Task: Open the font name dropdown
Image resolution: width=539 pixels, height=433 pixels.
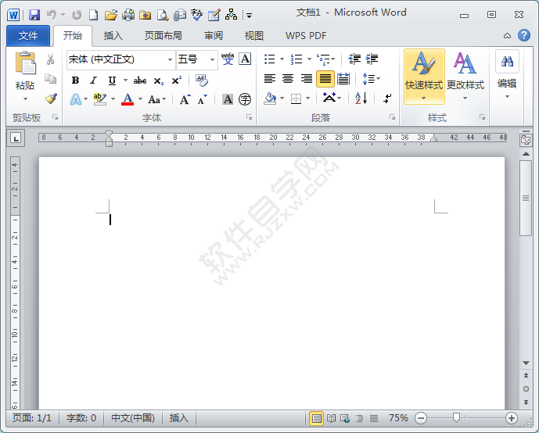Action: pyautogui.click(x=170, y=59)
